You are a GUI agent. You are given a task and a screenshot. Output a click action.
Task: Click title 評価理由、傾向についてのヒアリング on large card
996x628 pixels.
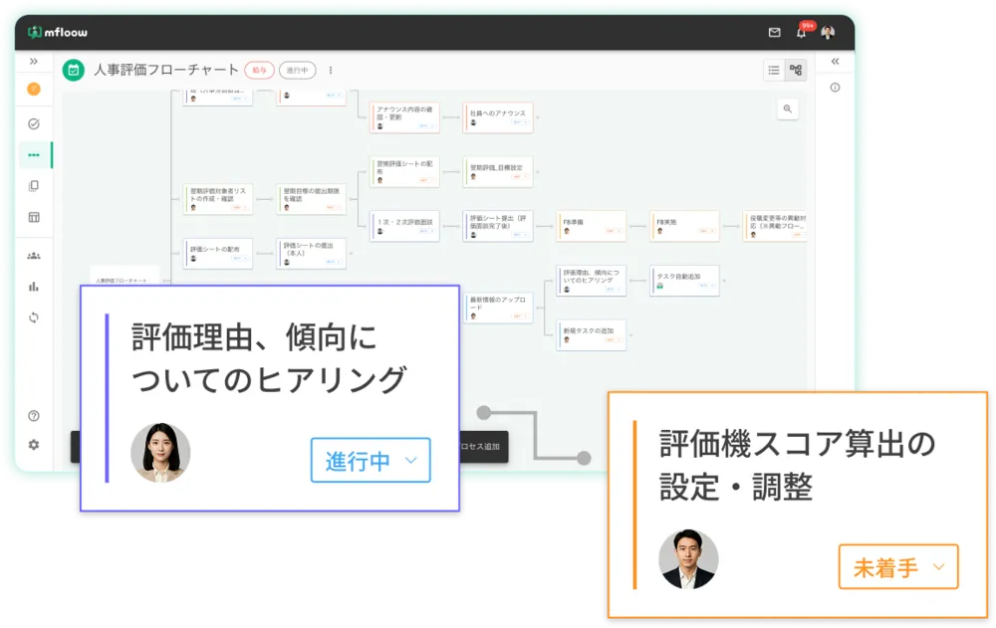[268, 358]
